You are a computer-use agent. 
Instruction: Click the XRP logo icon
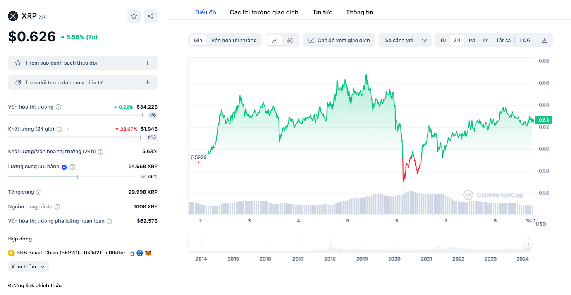13,16
